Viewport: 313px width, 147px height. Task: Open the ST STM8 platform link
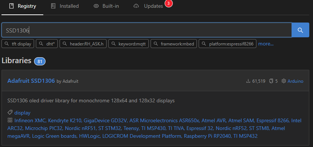point(259,128)
